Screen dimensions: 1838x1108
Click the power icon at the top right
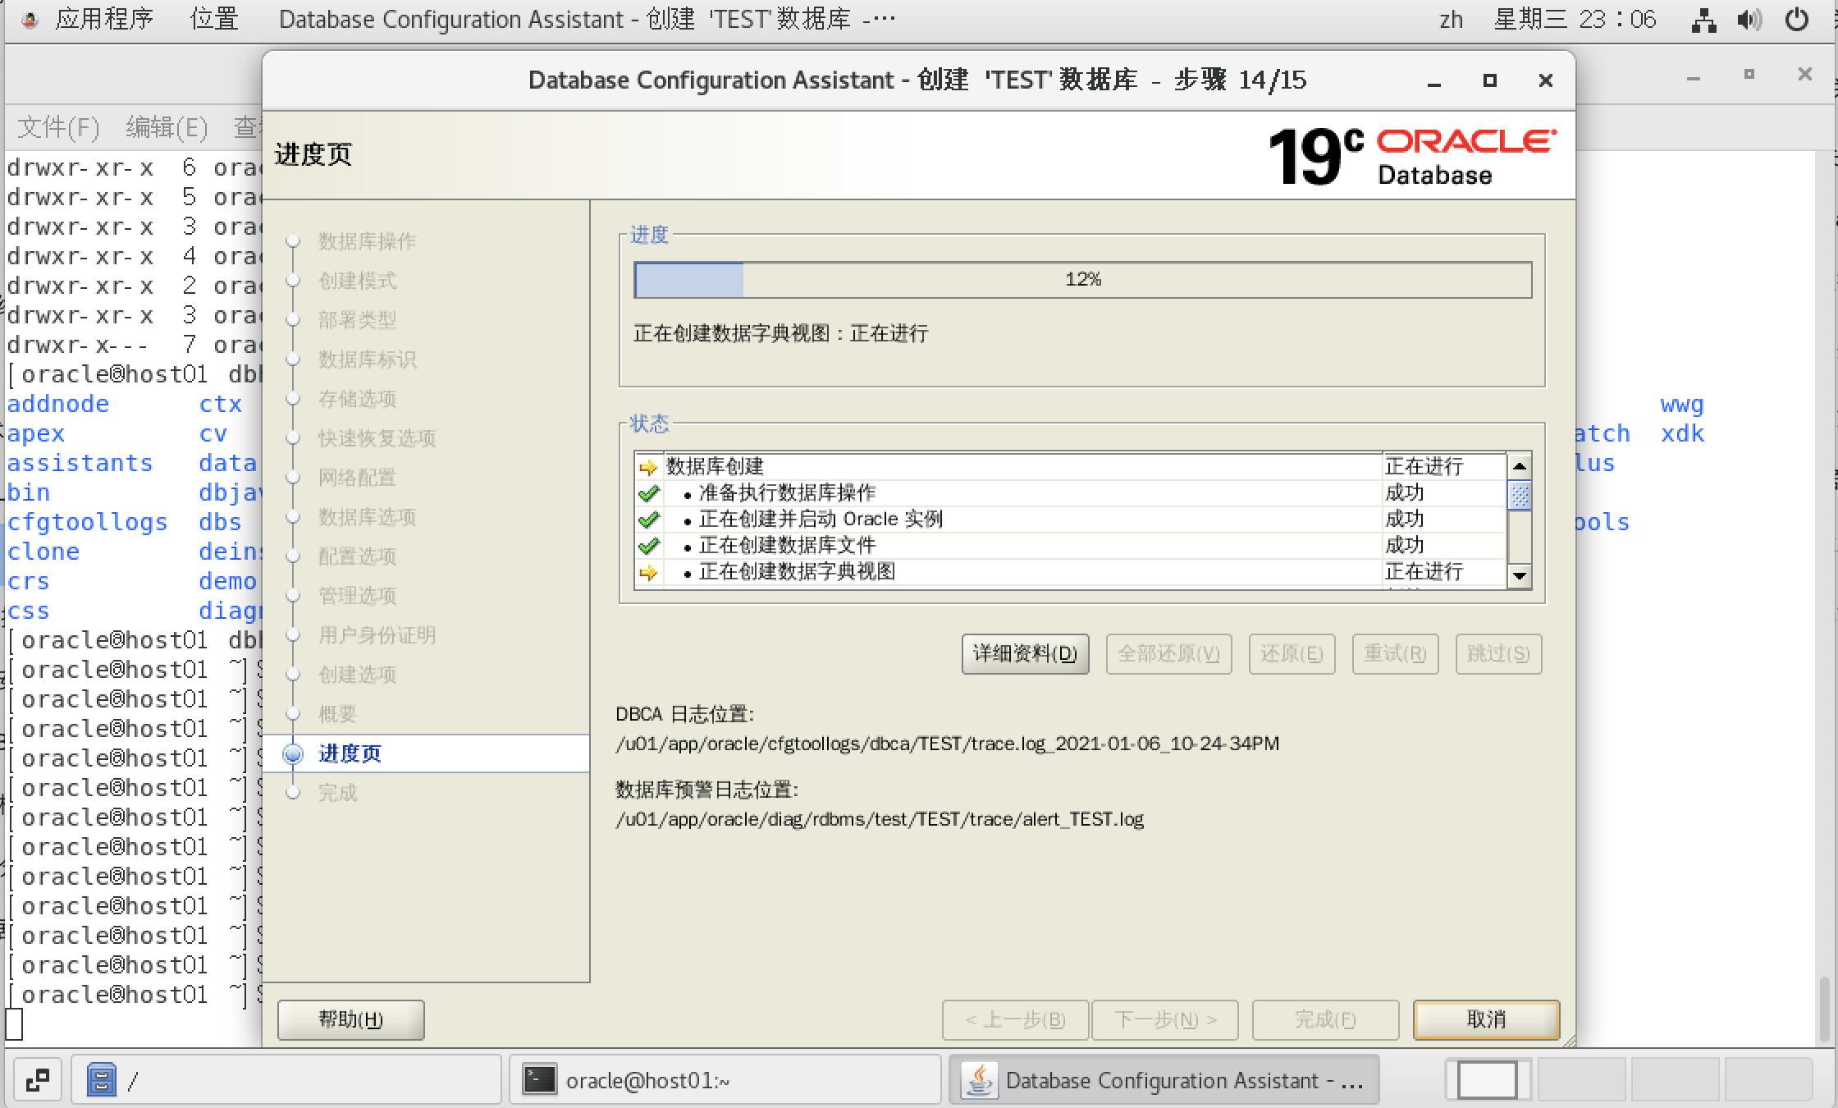[1797, 18]
